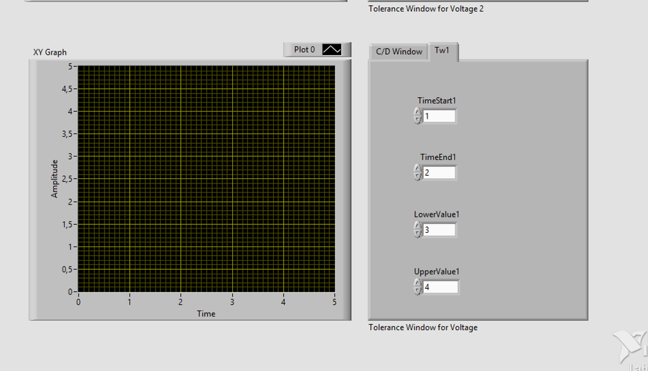648x371 pixels.
Task: Select the LowerValue1 label
Action: click(437, 215)
